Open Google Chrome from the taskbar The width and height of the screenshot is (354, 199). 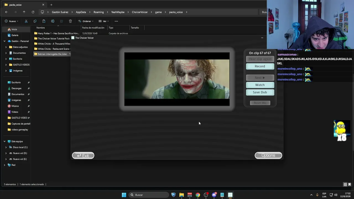[198, 195]
